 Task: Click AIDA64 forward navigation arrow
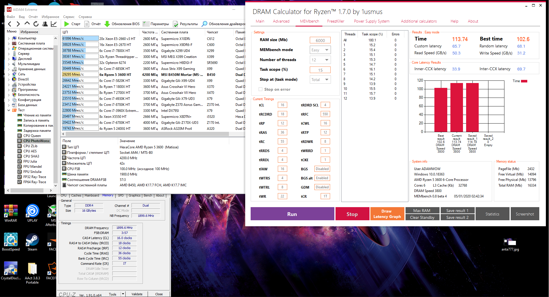[18, 24]
